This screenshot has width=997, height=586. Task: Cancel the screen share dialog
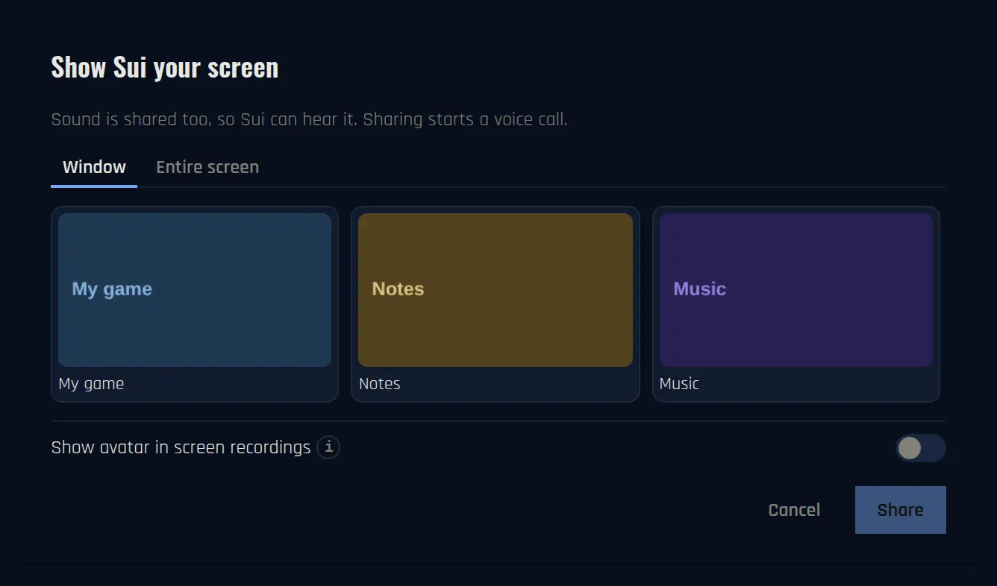794,510
